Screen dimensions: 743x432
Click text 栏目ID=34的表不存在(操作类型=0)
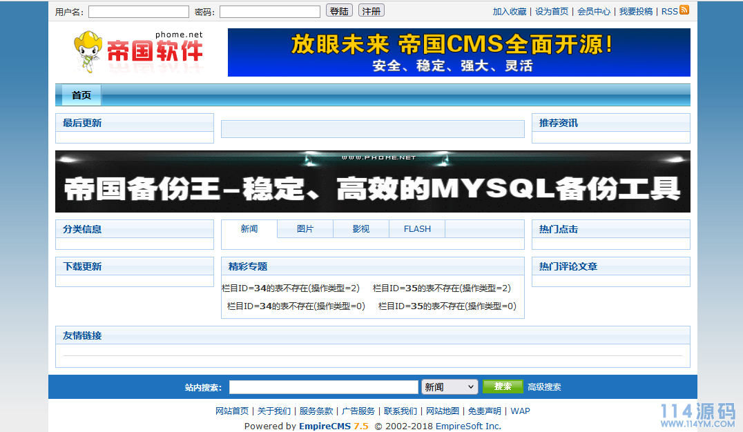point(296,306)
